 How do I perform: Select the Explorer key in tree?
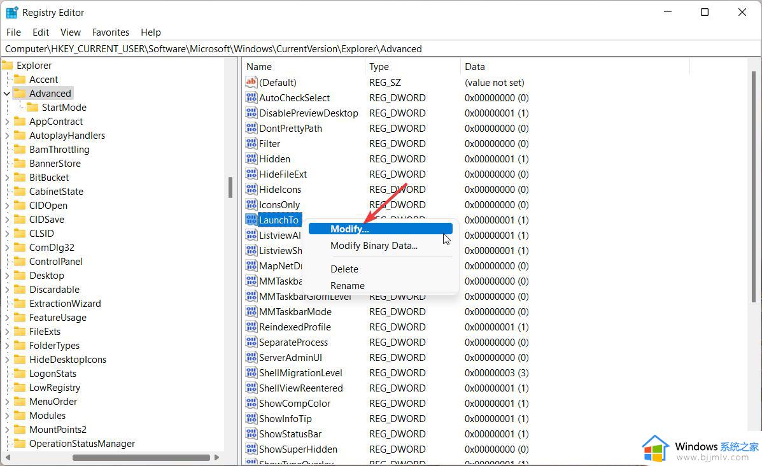coord(34,65)
